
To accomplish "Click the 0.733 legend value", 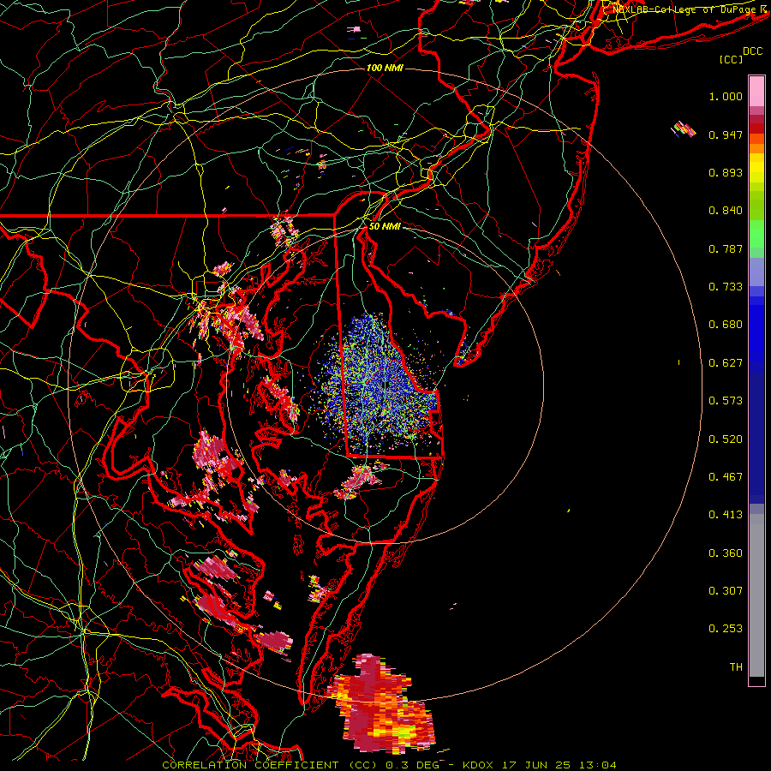I will (x=726, y=287).
